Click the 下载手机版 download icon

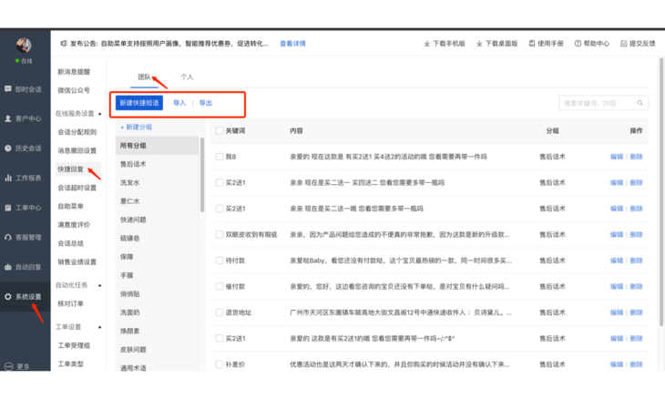(x=427, y=44)
